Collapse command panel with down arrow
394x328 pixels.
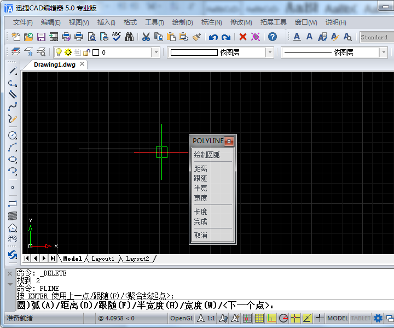click(x=10, y=284)
